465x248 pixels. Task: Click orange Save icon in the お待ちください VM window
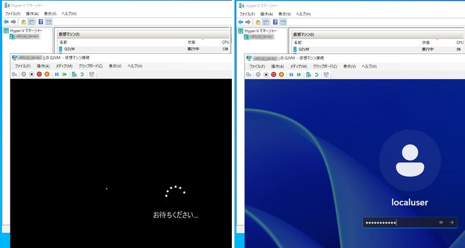[x=47, y=75]
